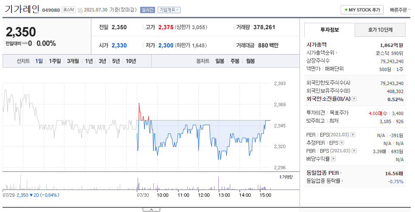Click the 목표주가 link
The height and width of the screenshot is (212, 415).
coord(339,113)
